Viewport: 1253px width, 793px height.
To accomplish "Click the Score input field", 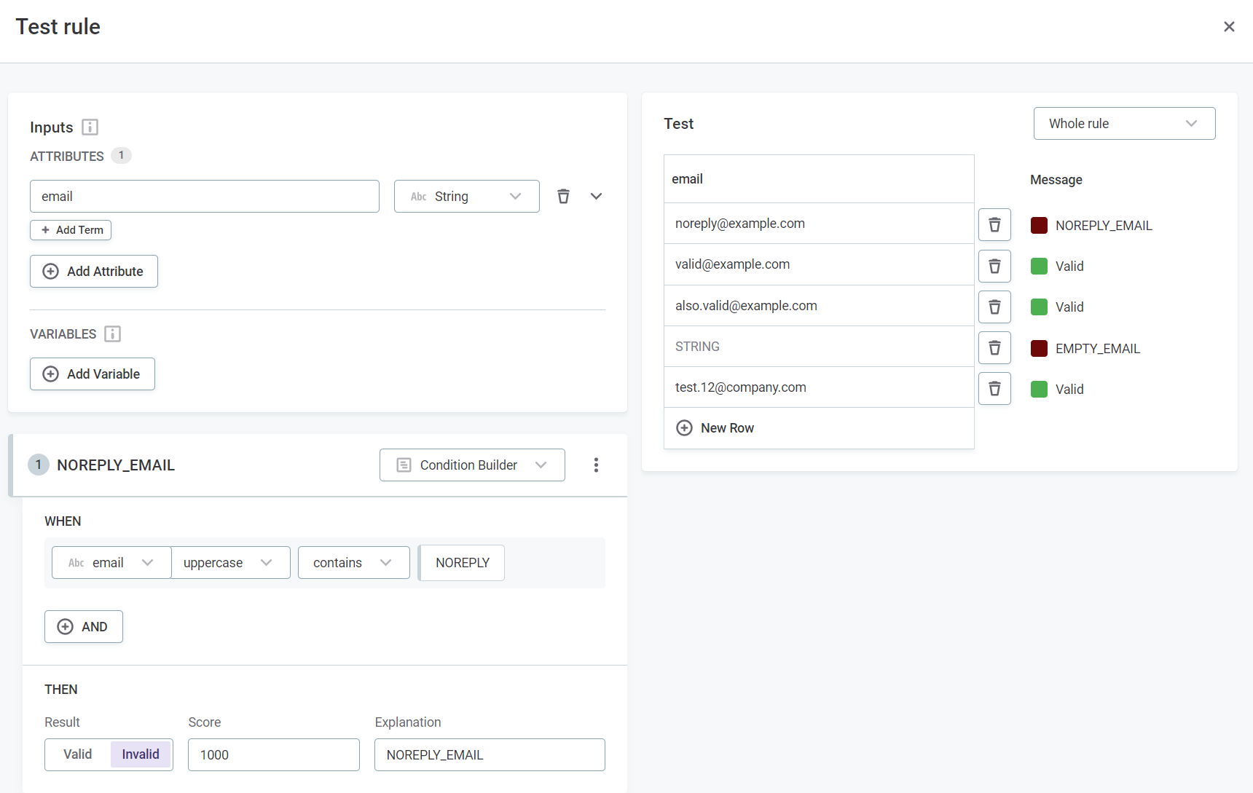I will [x=273, y=755].
